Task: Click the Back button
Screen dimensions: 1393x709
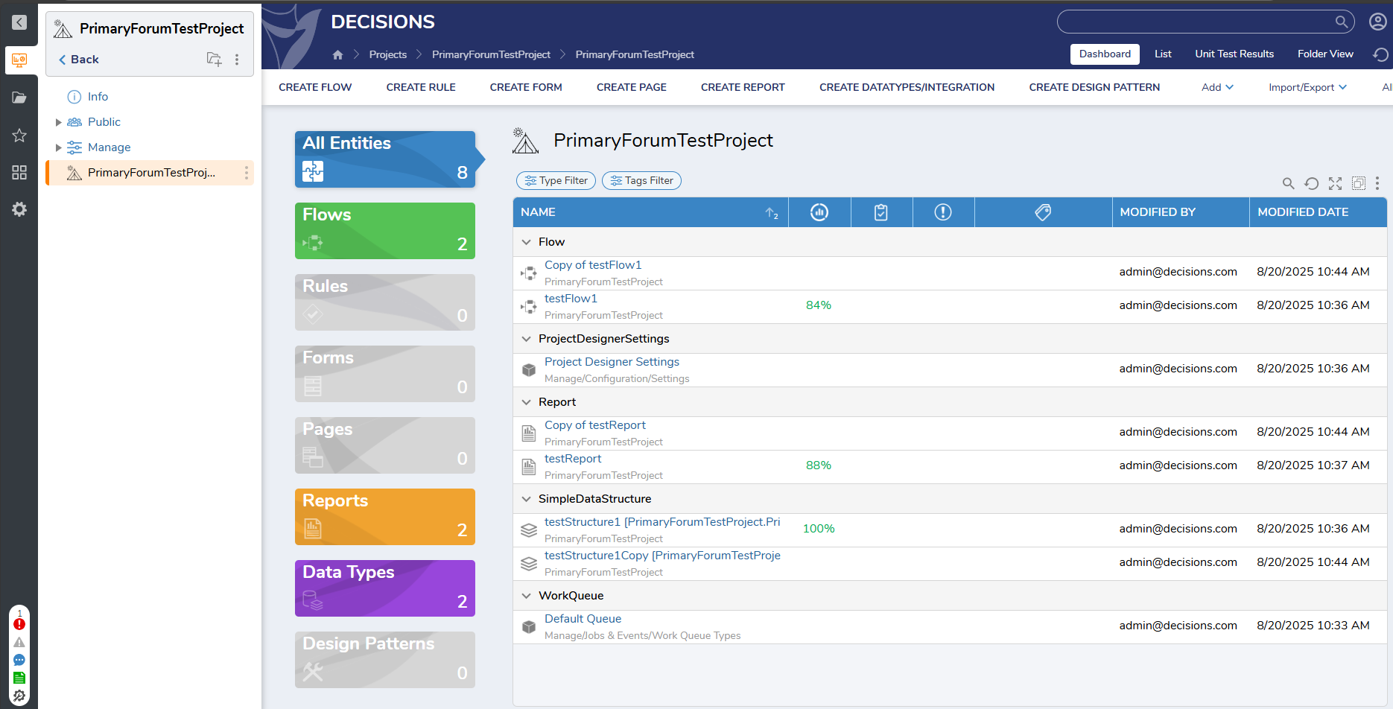Action: (79, 60)
